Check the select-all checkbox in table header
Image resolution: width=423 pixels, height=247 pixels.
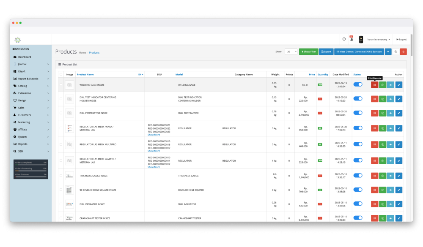point(61,74)
